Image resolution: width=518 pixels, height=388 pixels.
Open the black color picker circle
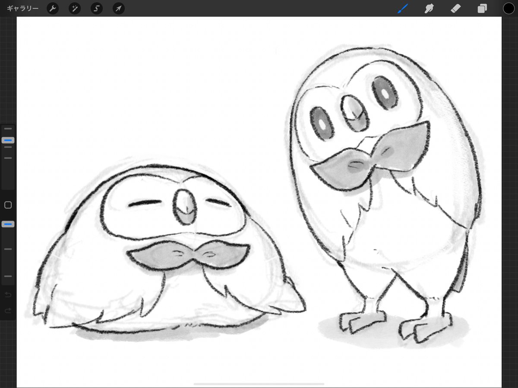click(x=509, y=8)
